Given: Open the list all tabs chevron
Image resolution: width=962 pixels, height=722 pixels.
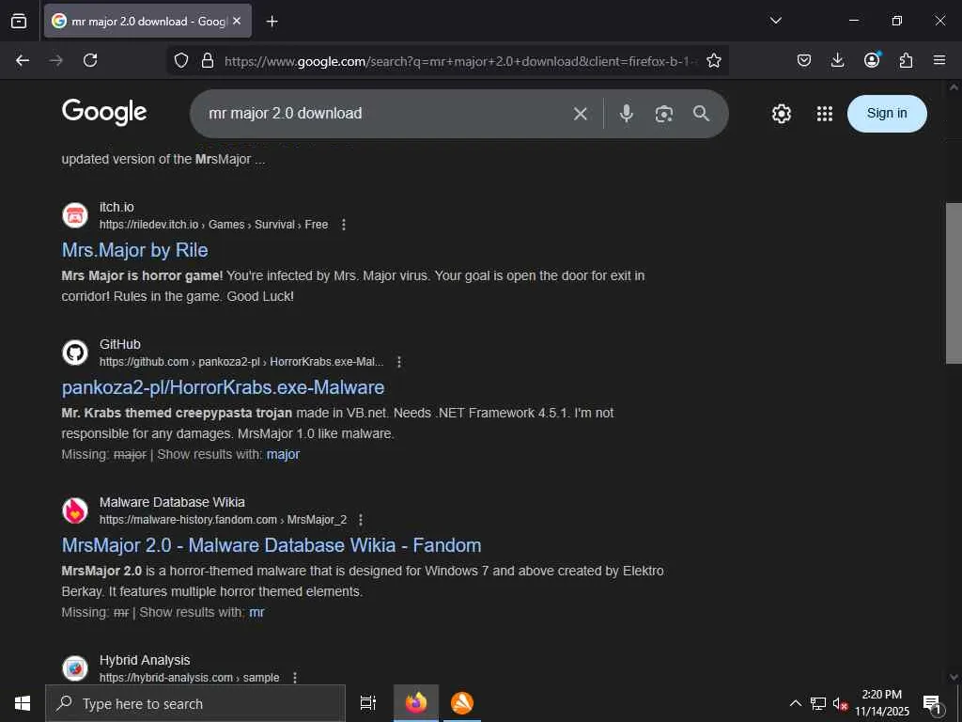Looking at the screenshot, I should pyautogui.click(x=775, y=21).
